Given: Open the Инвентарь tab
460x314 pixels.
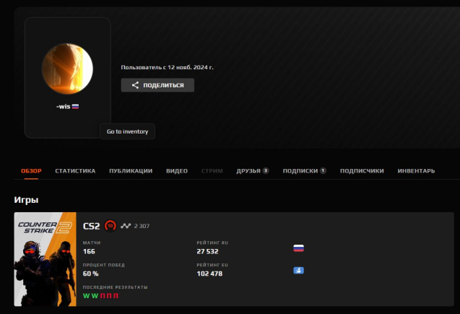Looking at the screenshot, I should point(416,171).
